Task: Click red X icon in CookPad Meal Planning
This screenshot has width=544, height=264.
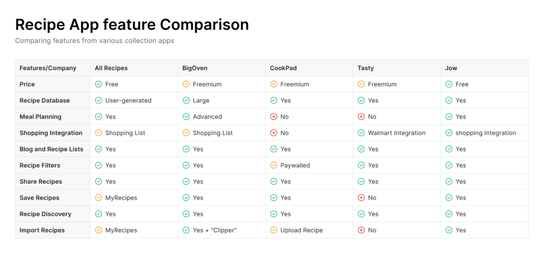Action: [x=274, y=116]
